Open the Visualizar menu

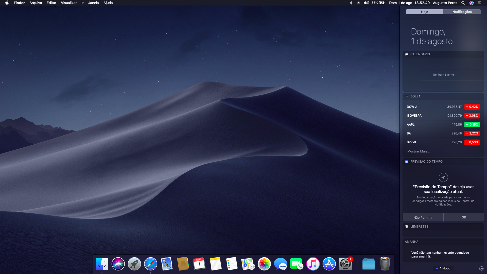[69, 3]
